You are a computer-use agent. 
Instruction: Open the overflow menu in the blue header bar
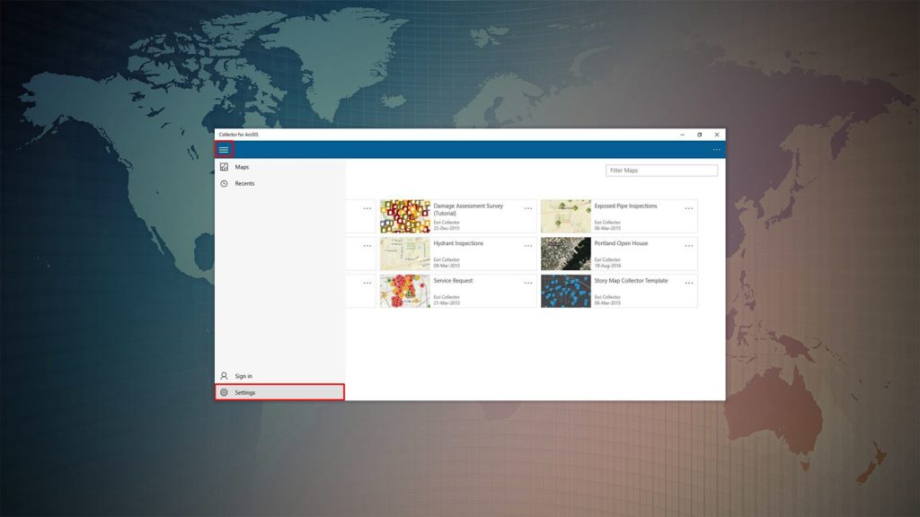point(716,150)
